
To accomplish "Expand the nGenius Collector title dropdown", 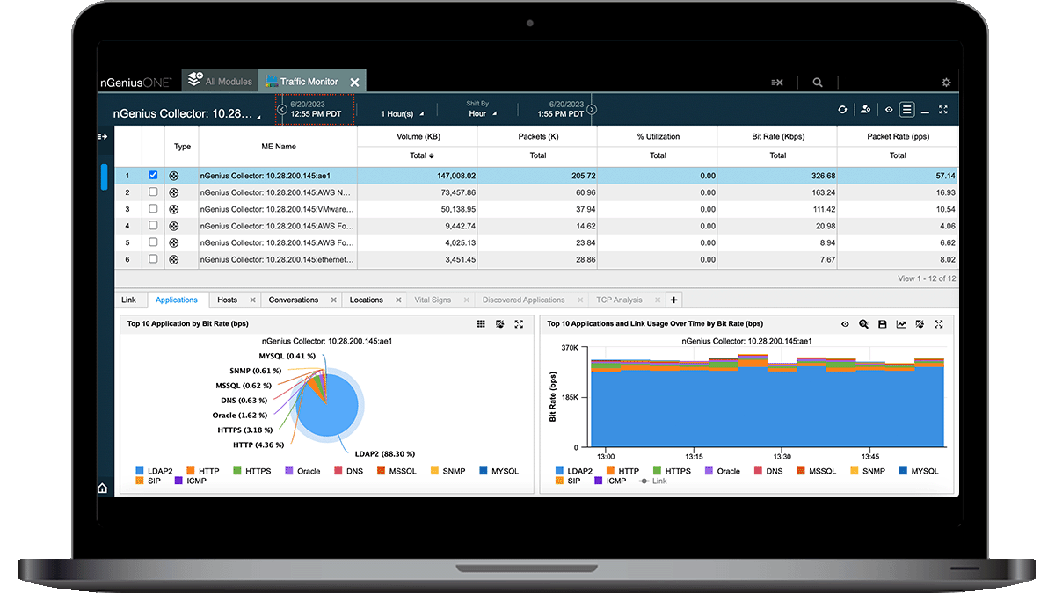I will pyautogui.click(x=258, y=116).
